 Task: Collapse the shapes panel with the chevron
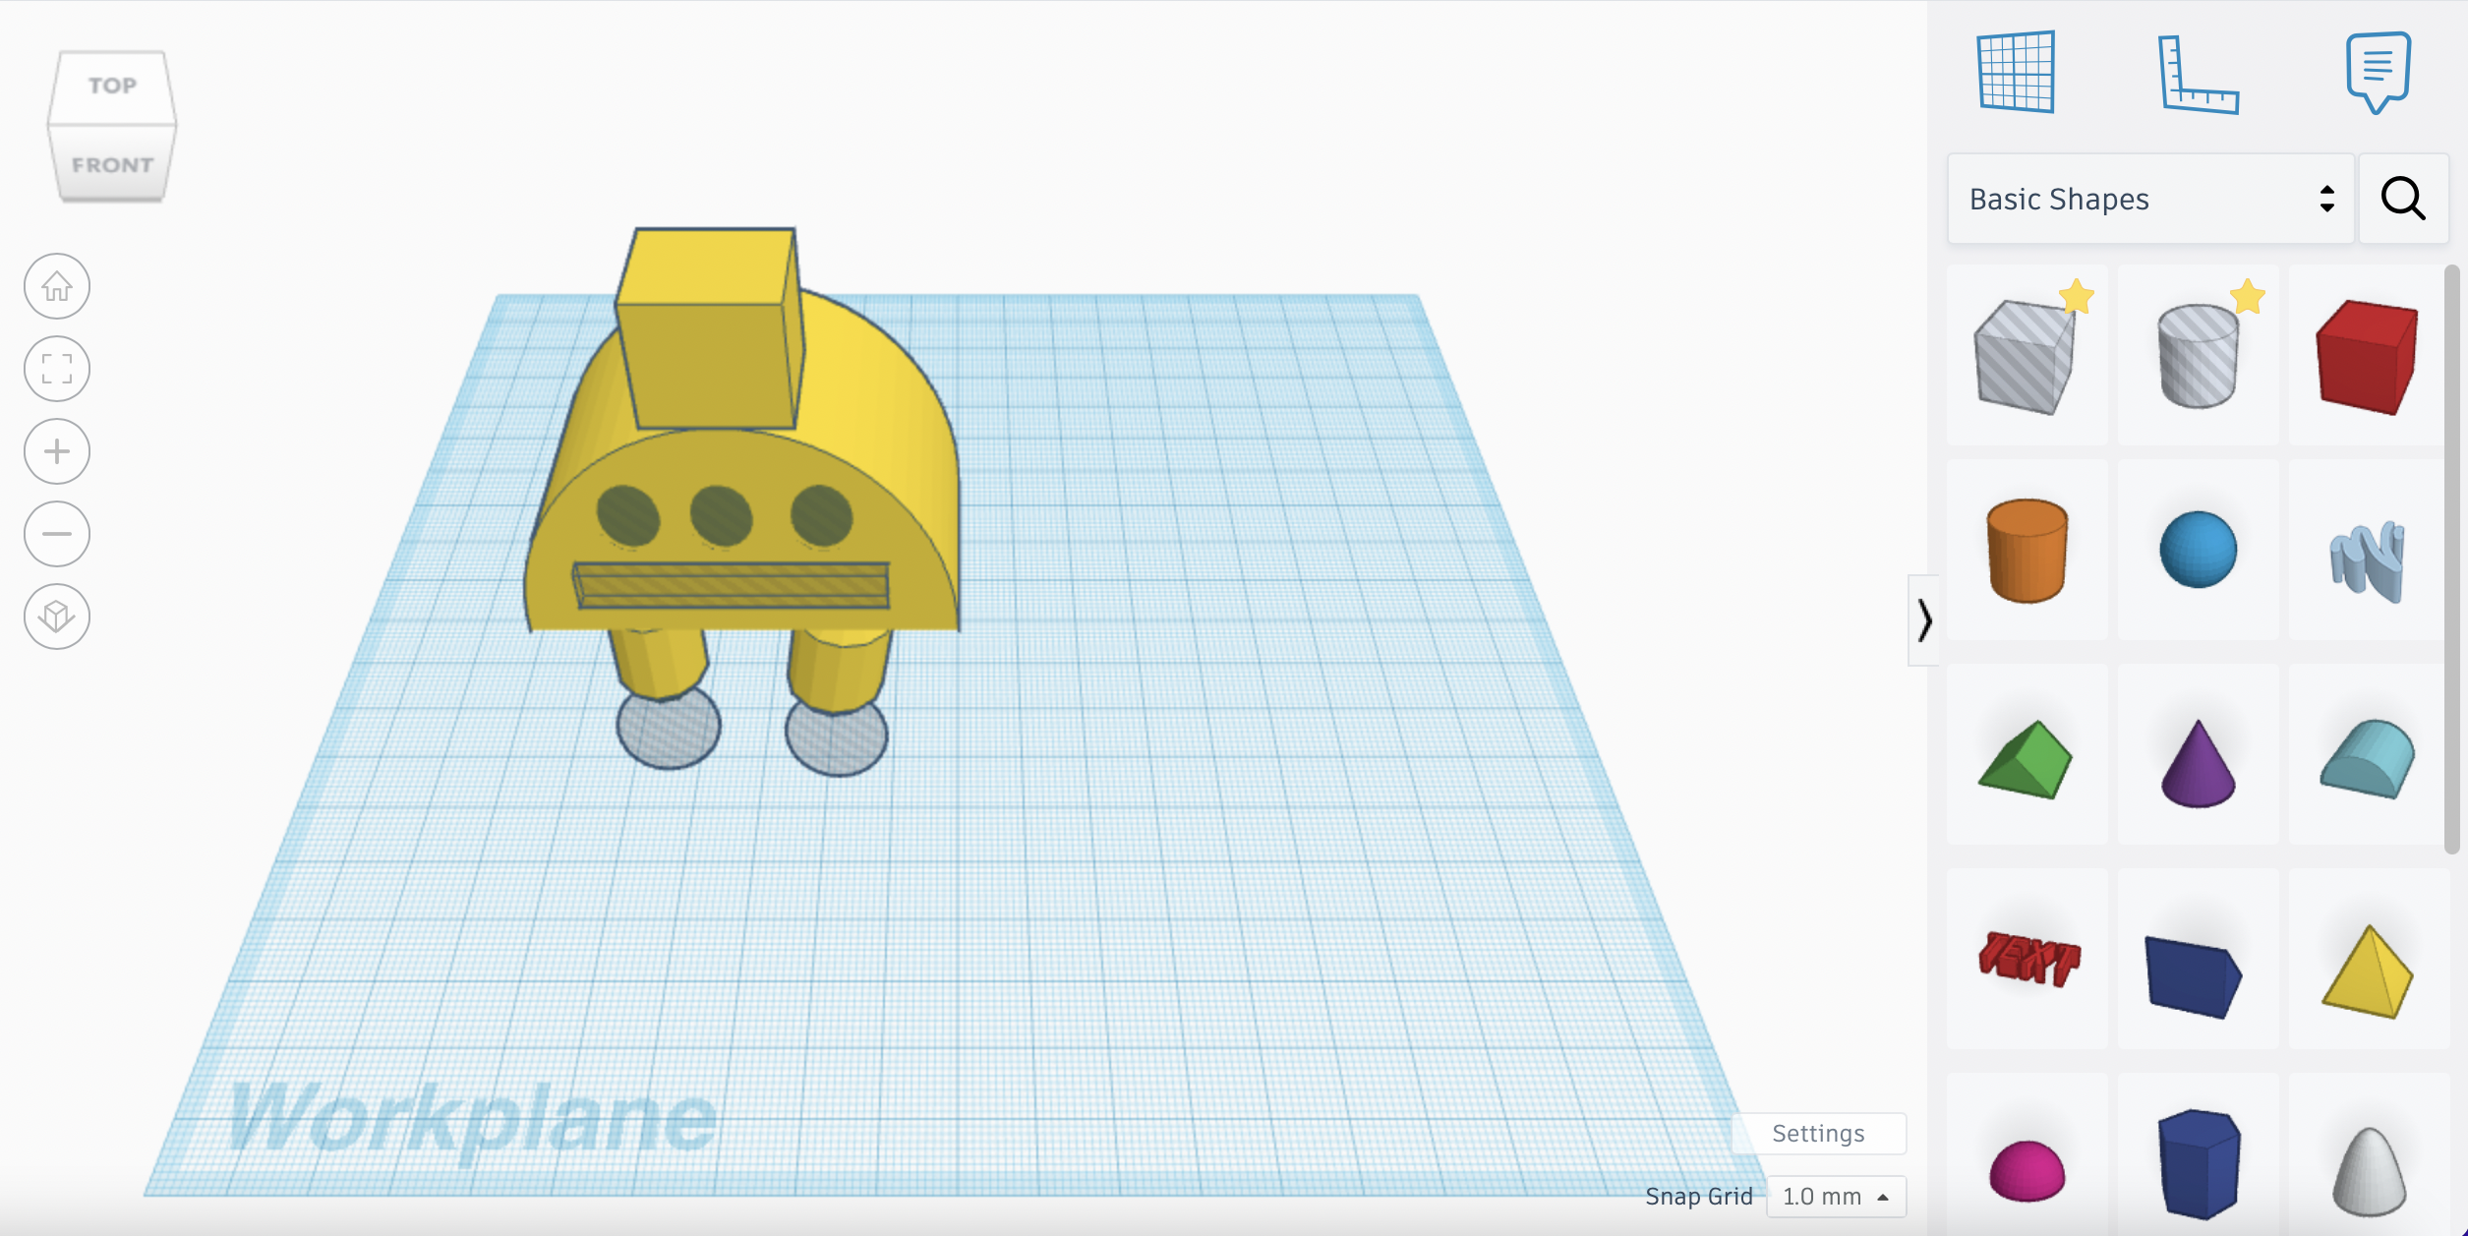(1924, 620)
